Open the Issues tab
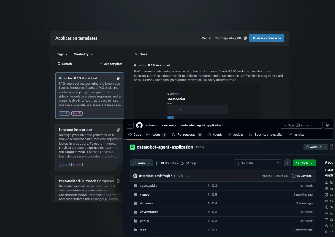The image size is (335, 237). [156, 135]
